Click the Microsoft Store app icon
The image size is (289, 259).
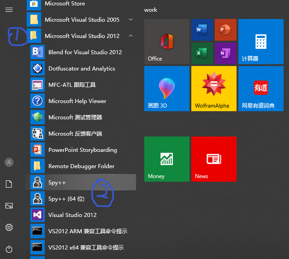pyautogui.click(x=34, y=5)
